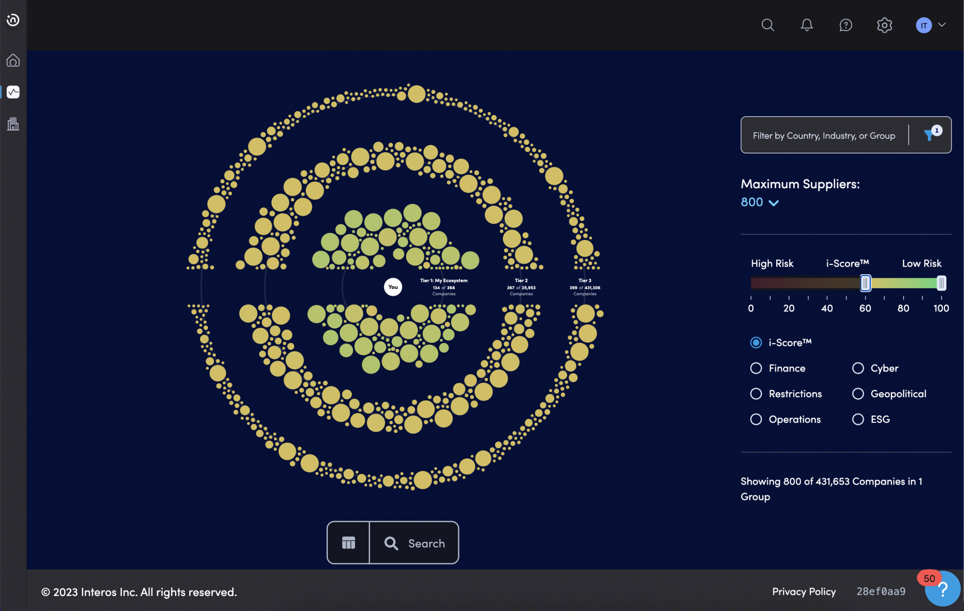
Task: Click the right i-Score slider handle
Action: click(x=941, y=283)
